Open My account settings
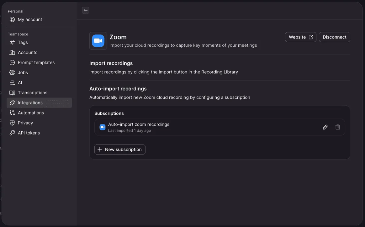 click(x=39, y=19)
